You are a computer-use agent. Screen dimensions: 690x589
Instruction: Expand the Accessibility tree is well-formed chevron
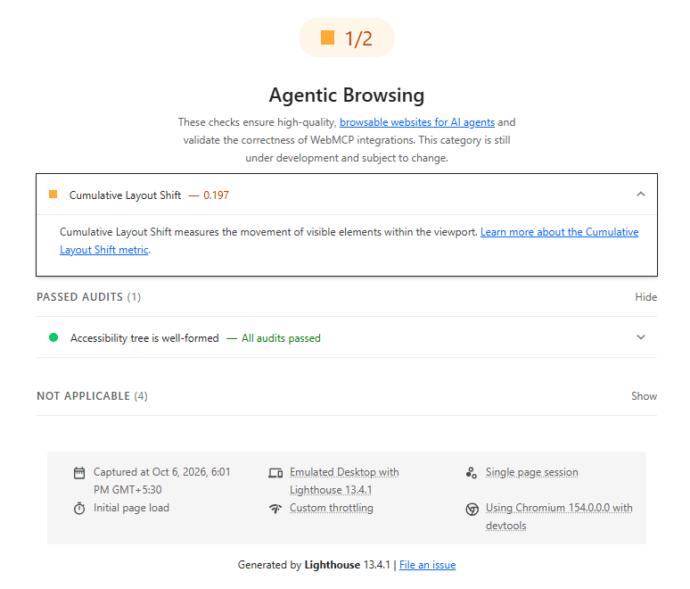[x=641, y=337]
